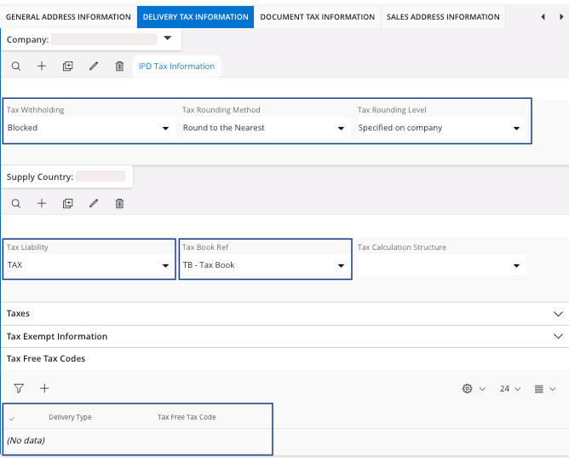
Task: Switch to Document Tax Information tab
Action: click(x=317, y=17)
